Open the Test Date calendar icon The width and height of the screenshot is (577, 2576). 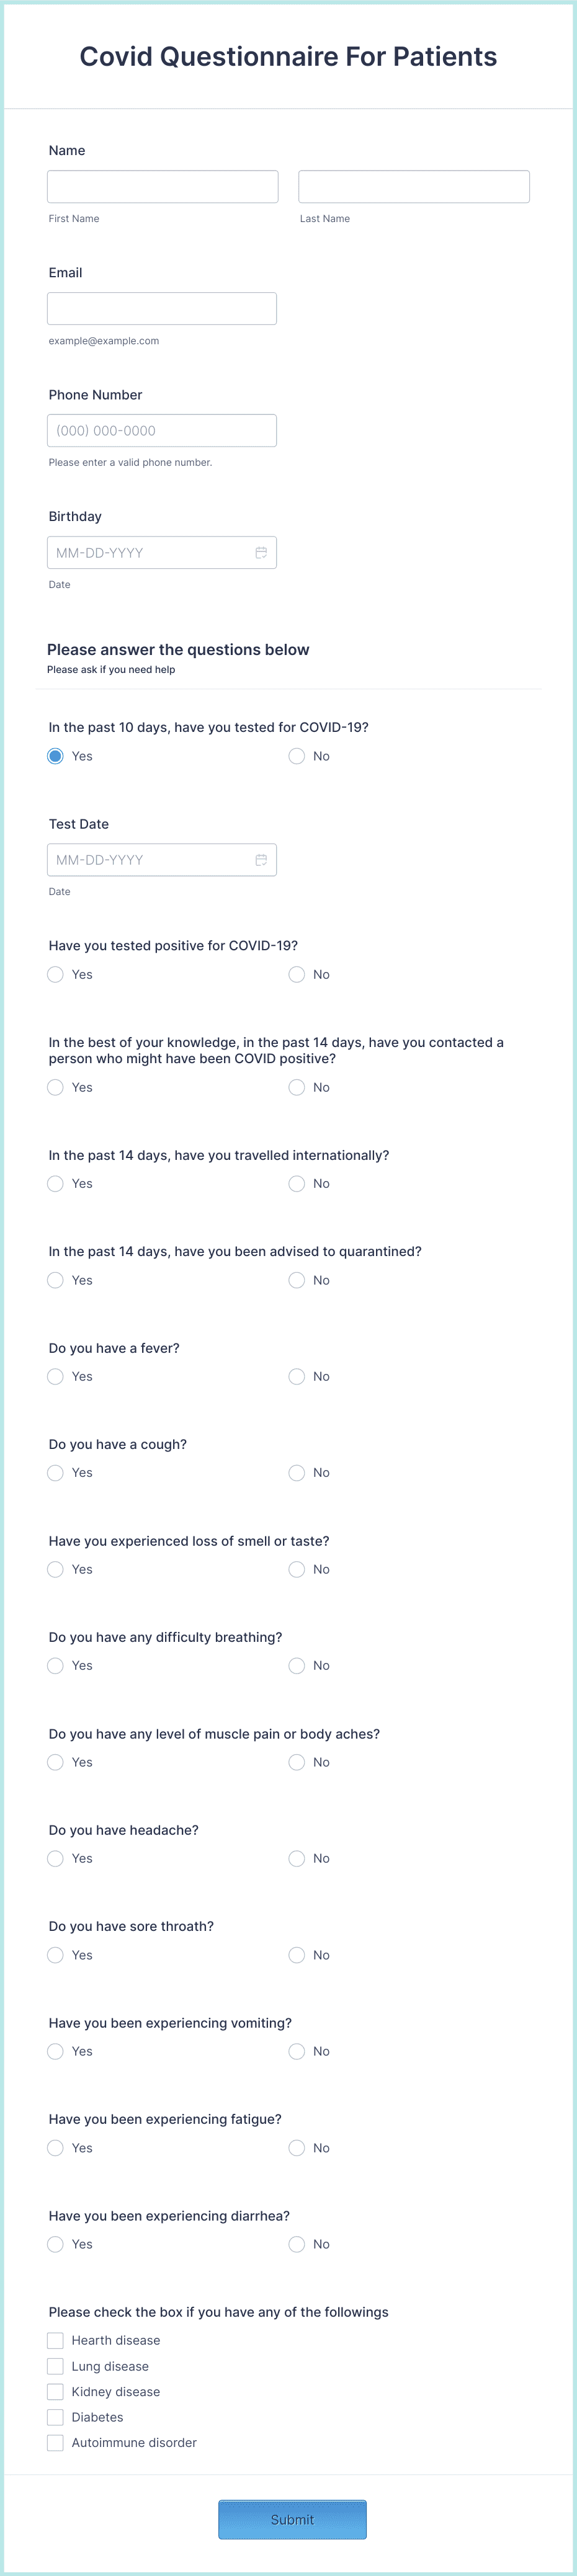point(261,860)
